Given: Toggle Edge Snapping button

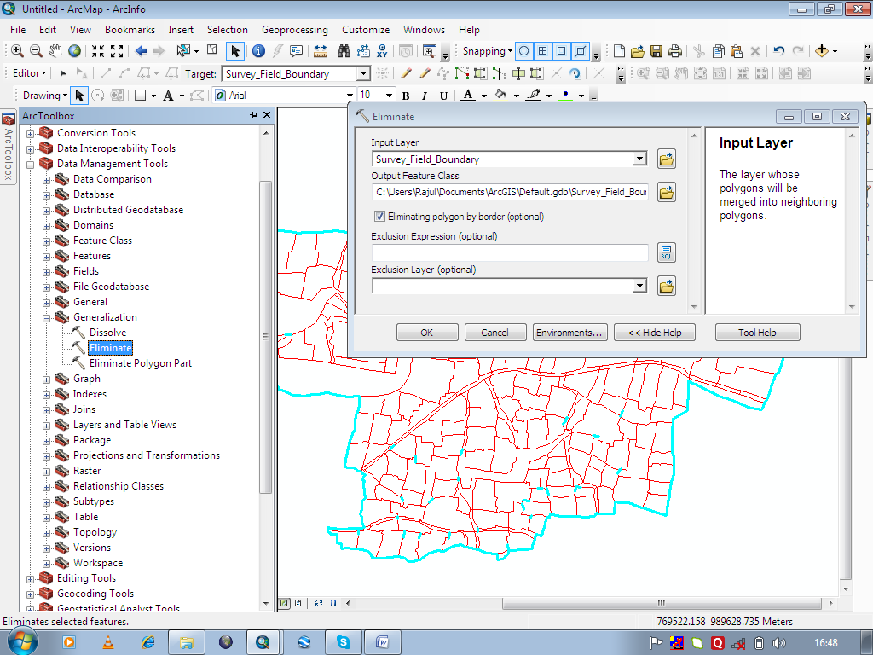Looking at the screenshot, I should pyautogui.click(x=580, y=51).
